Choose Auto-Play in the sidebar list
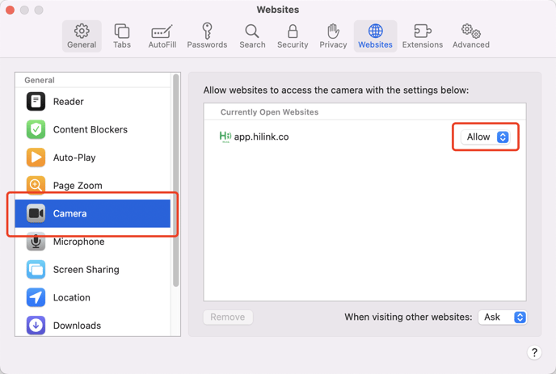 click(74, 158)
